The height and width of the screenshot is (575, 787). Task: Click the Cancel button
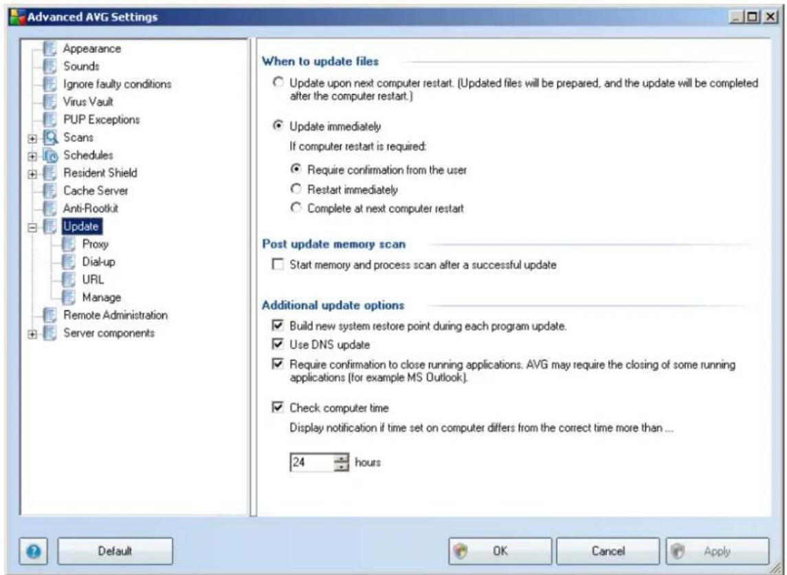tap(608, 552)
